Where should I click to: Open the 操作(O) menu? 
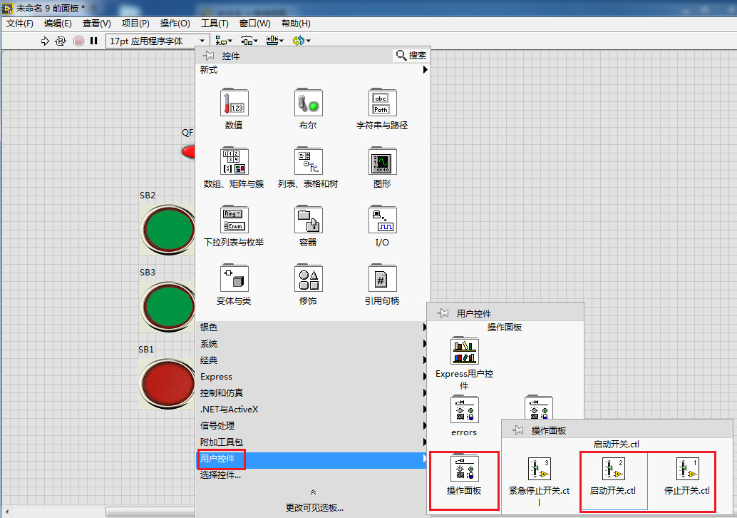pyautogui.click(x=175, y=23)
